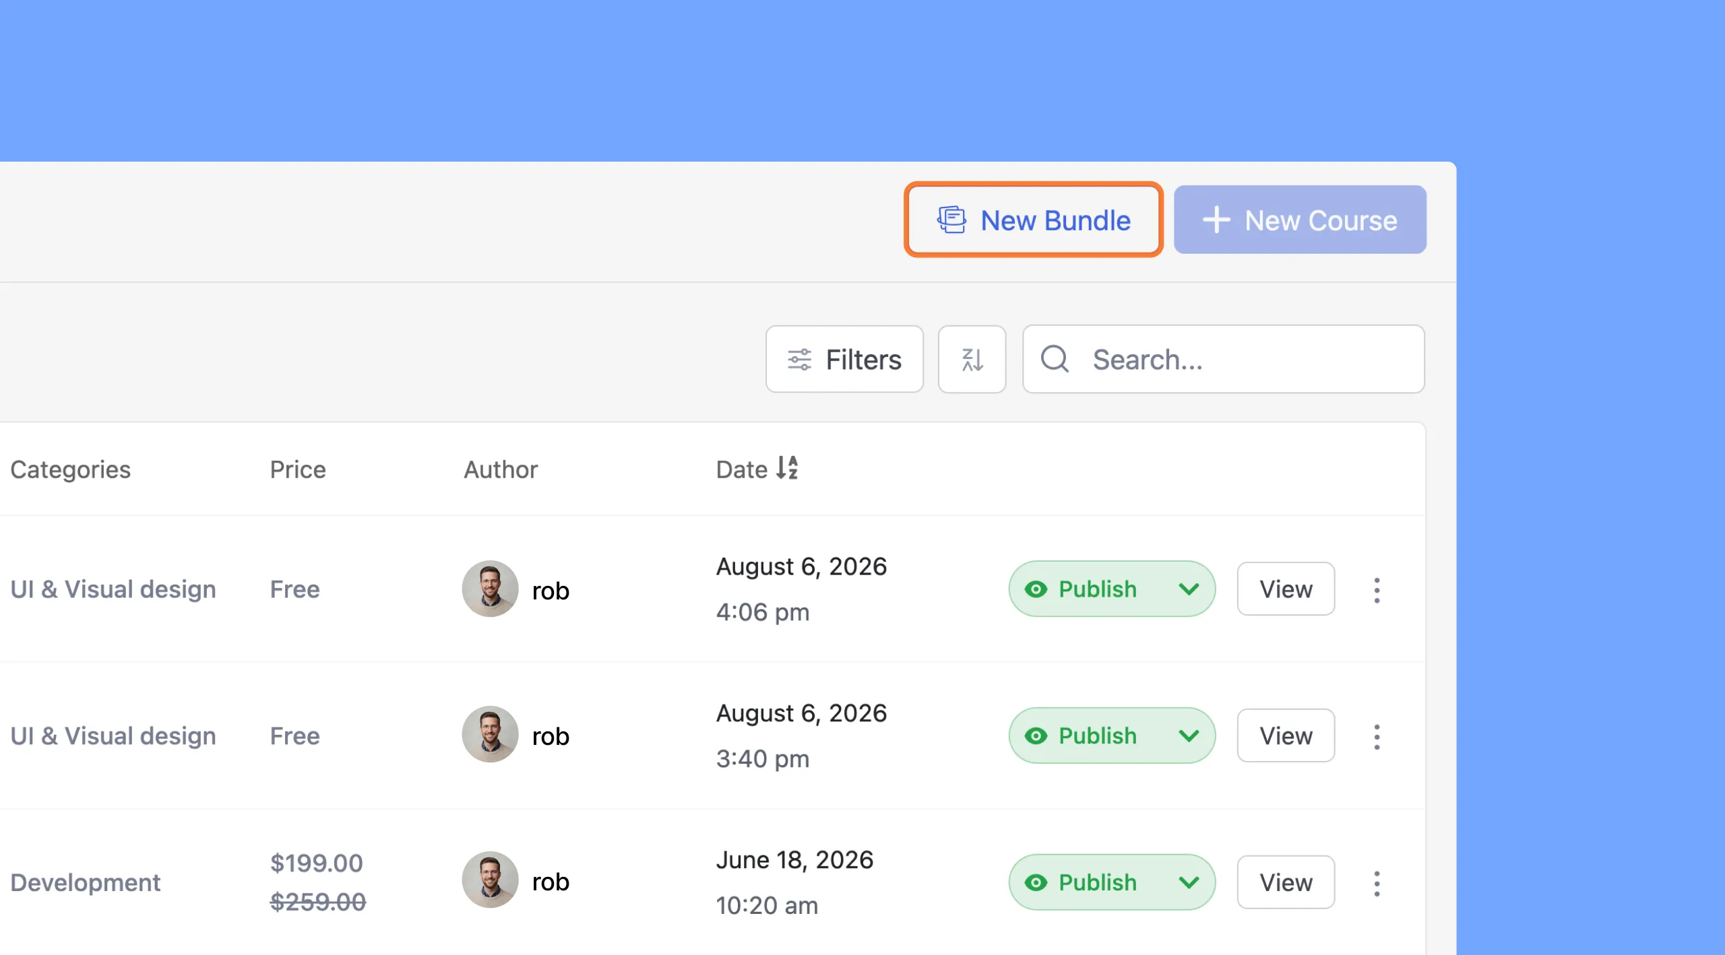Select the Development category text

tap(86, 882)
